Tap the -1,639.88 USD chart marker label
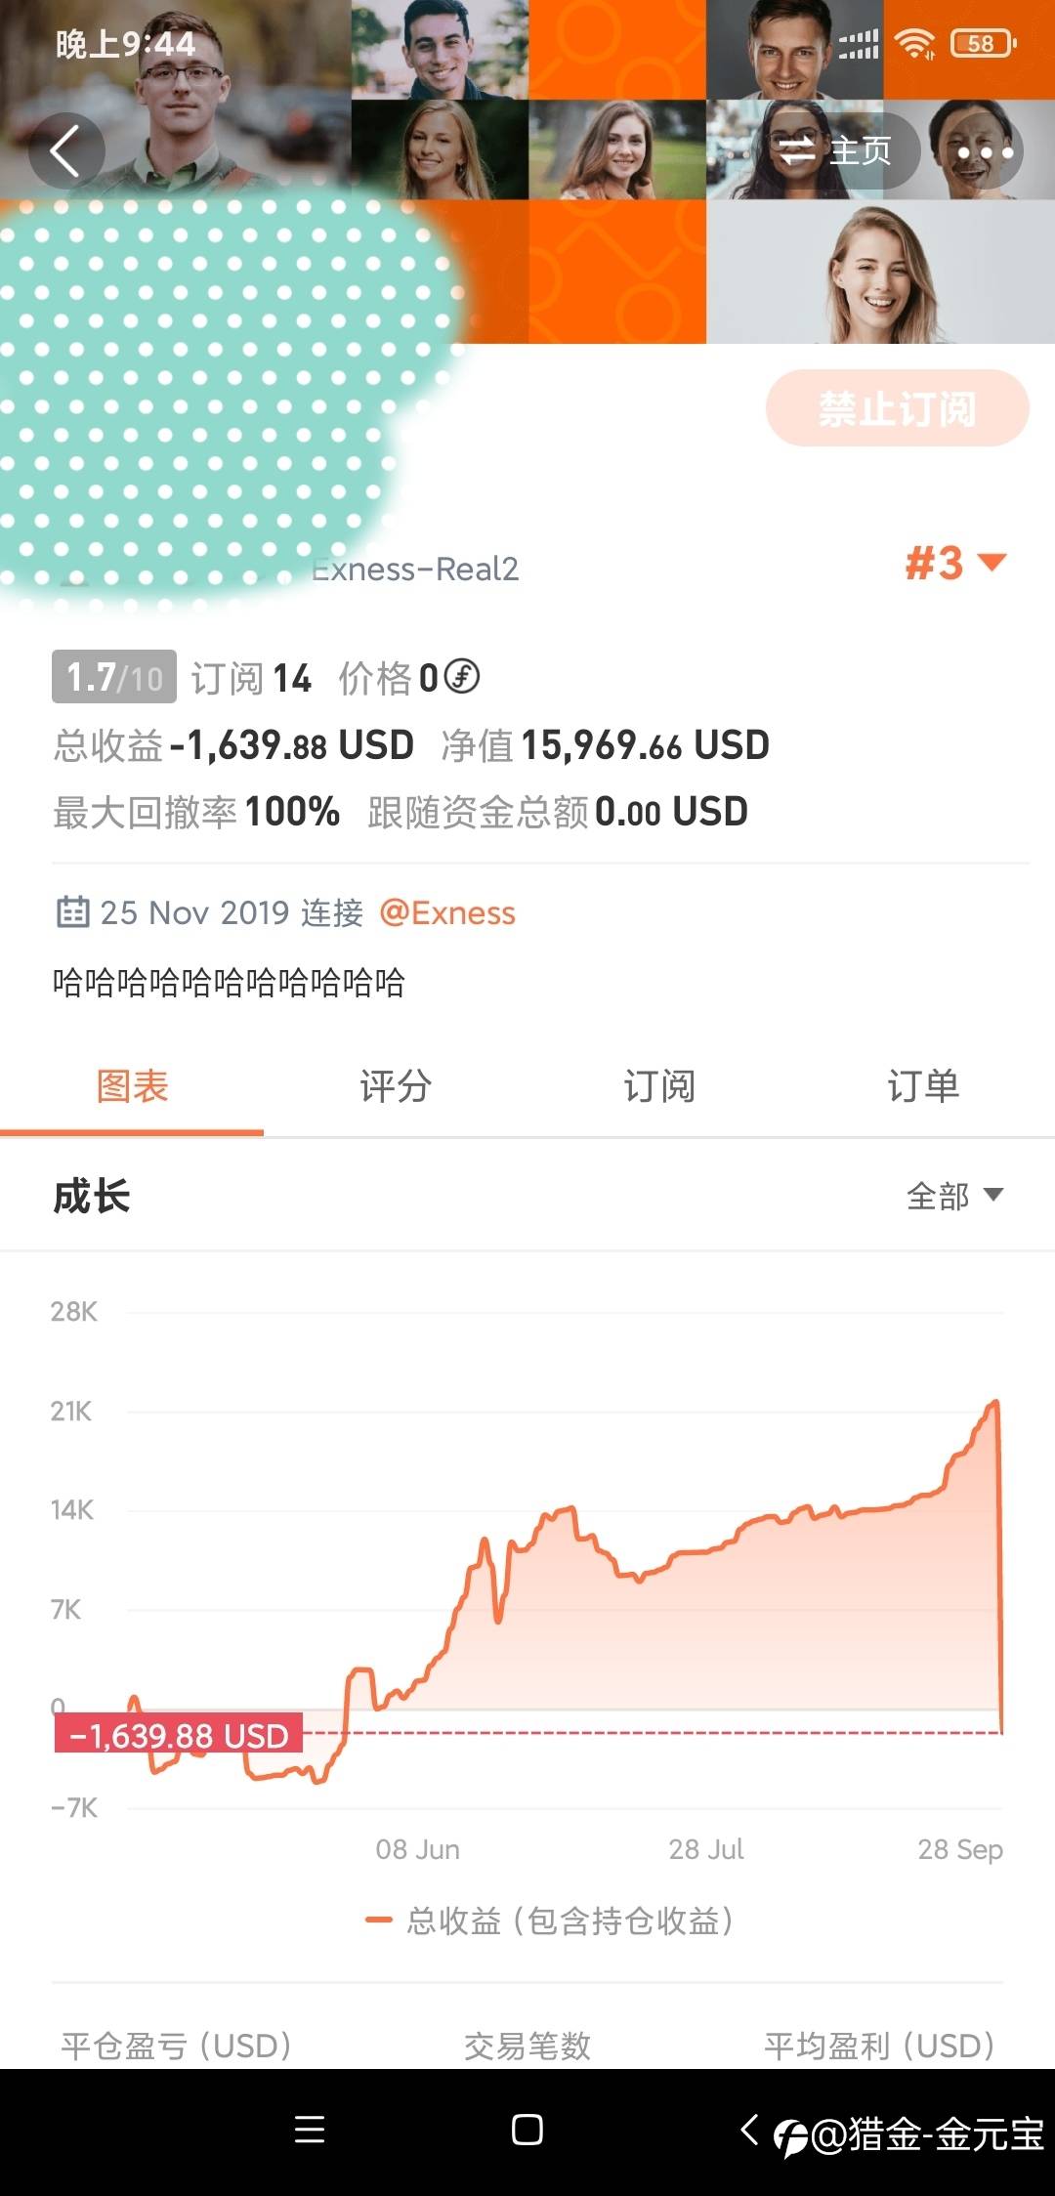The image size is (1055, 2196). click(179, 1735)
